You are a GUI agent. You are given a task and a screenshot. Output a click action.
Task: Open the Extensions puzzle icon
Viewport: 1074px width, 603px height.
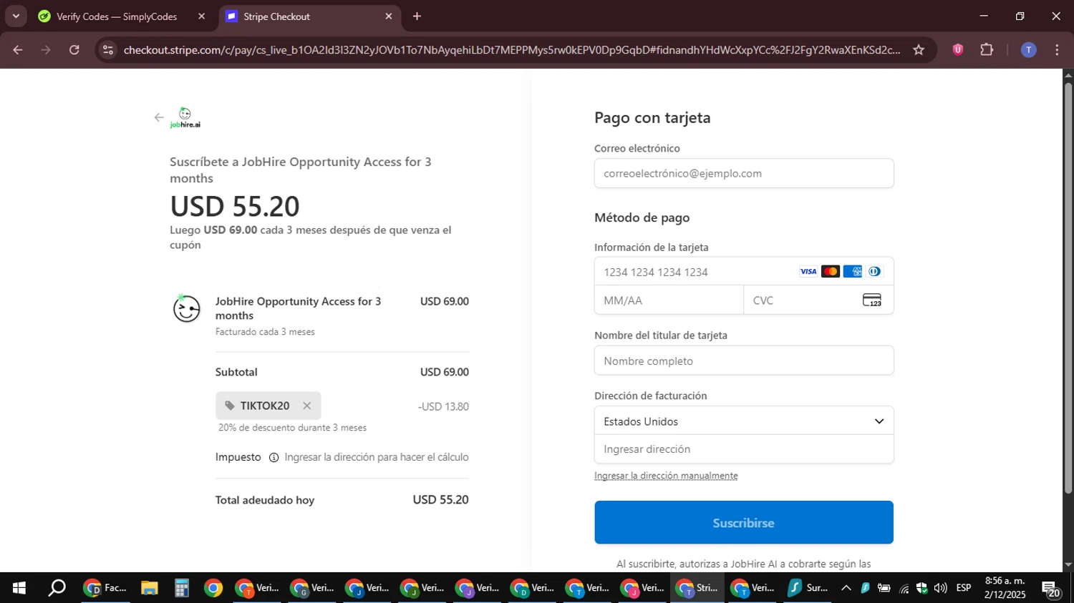pos(987,49)
